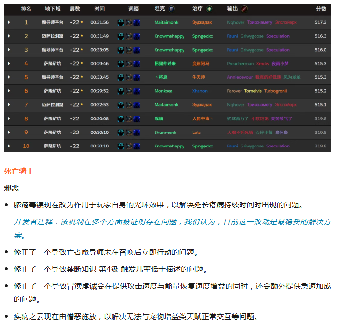340x324 pixels.
Task: Click first affix icon in rank 1 row
Action: [121, 22]
